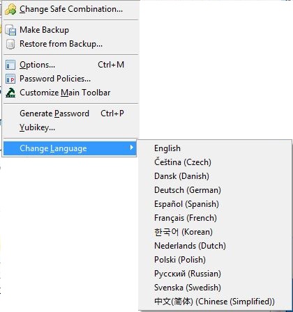This screenshot has width=293, height=312.
Task: Open the Yubikey menu item
Action: click(x=70, y=127)
